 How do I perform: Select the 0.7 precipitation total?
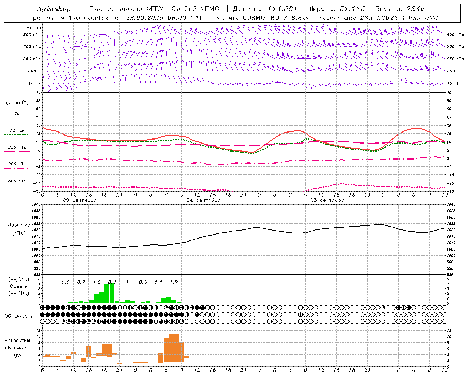(x=81, y=282)
